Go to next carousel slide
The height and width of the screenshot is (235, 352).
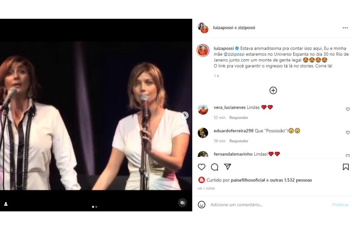(x=184, y=115)
